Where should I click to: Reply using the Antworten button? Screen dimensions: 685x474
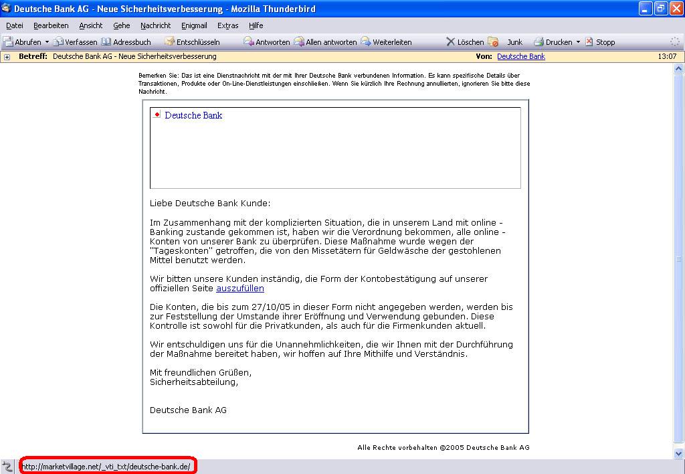(267, 42)
